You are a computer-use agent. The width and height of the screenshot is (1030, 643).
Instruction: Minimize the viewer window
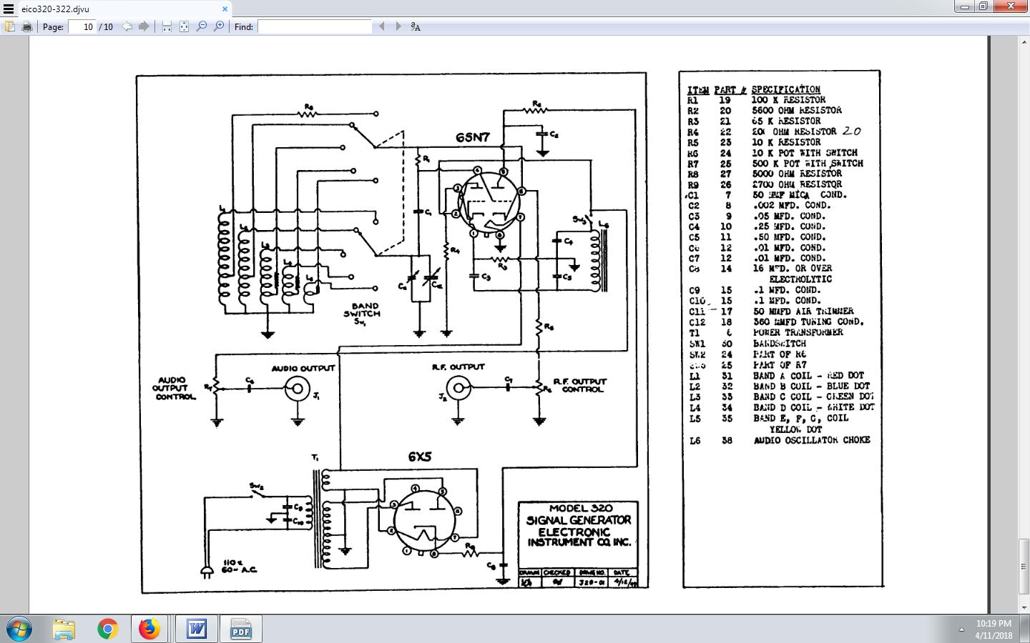[963, 6]
